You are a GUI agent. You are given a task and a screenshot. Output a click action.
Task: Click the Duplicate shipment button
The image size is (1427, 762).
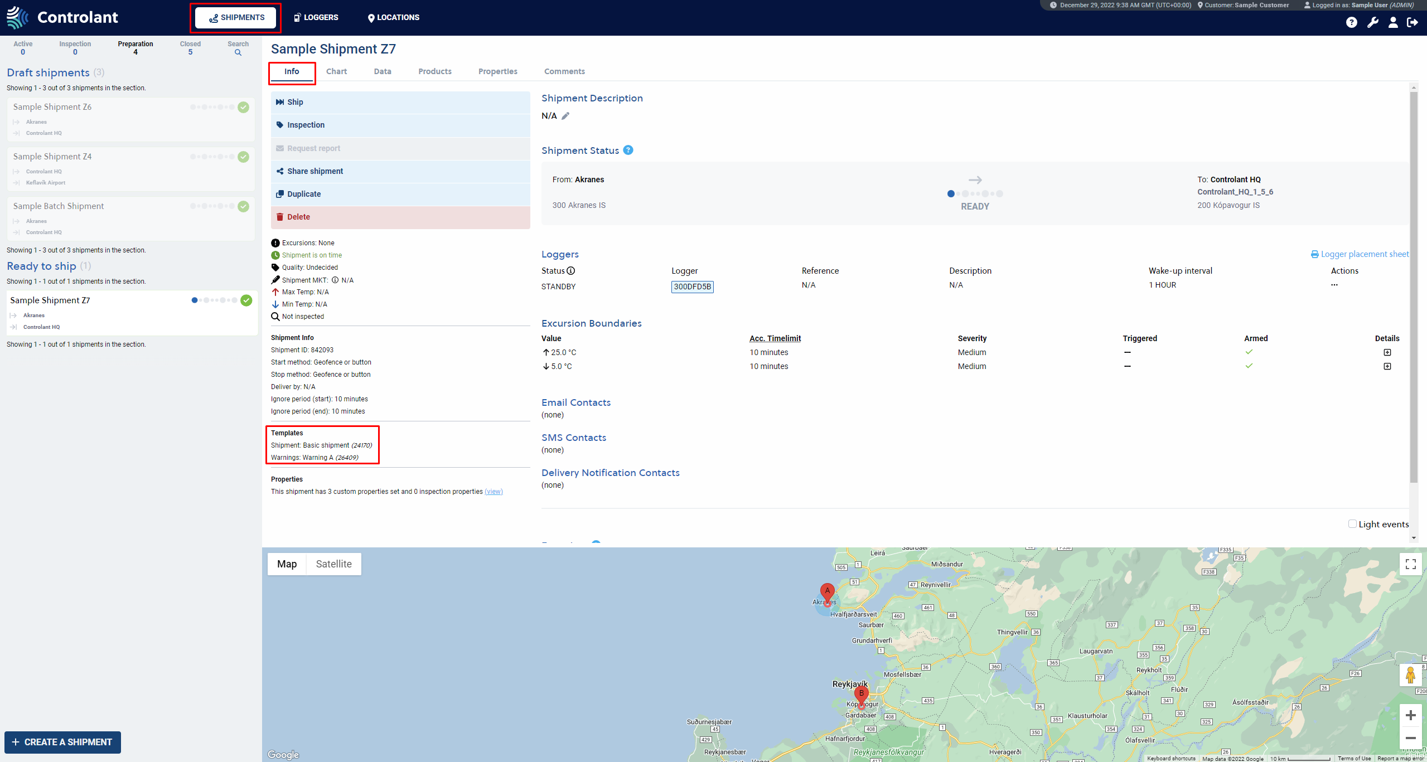[x=400, y=195]
